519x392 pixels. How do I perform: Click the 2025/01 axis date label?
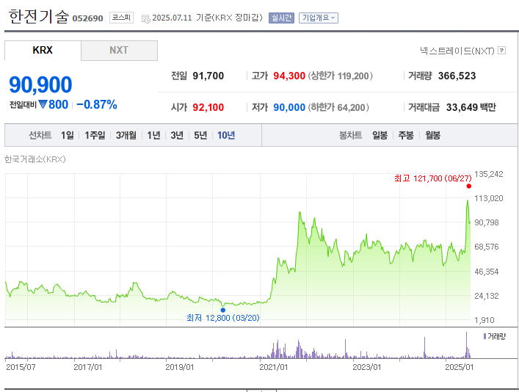(x=459, y=367)
